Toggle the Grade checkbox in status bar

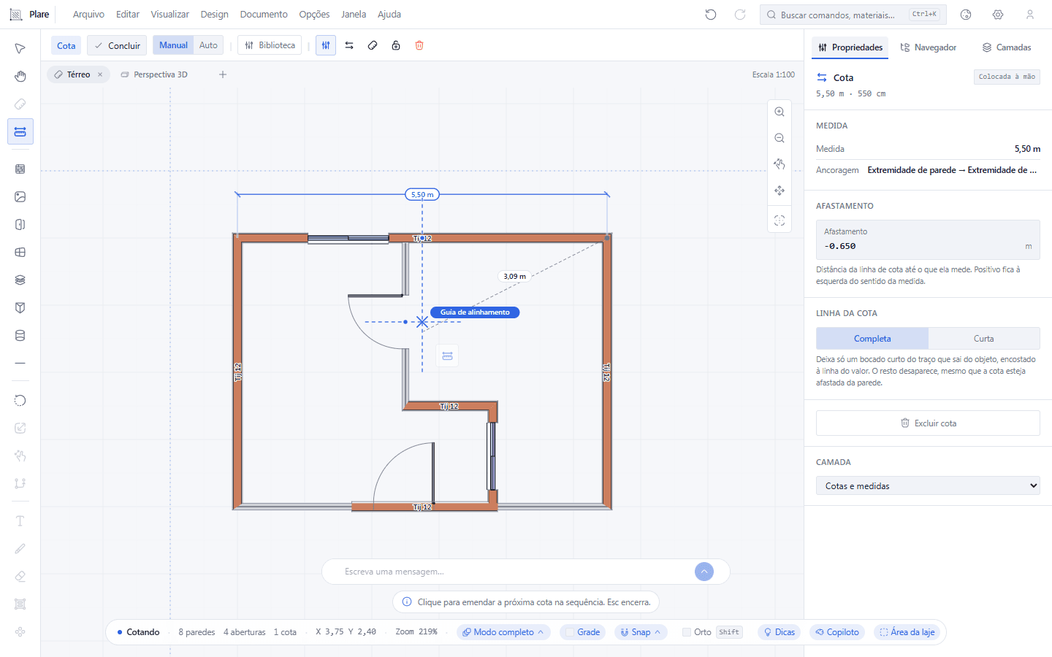[x=571, y=632]
